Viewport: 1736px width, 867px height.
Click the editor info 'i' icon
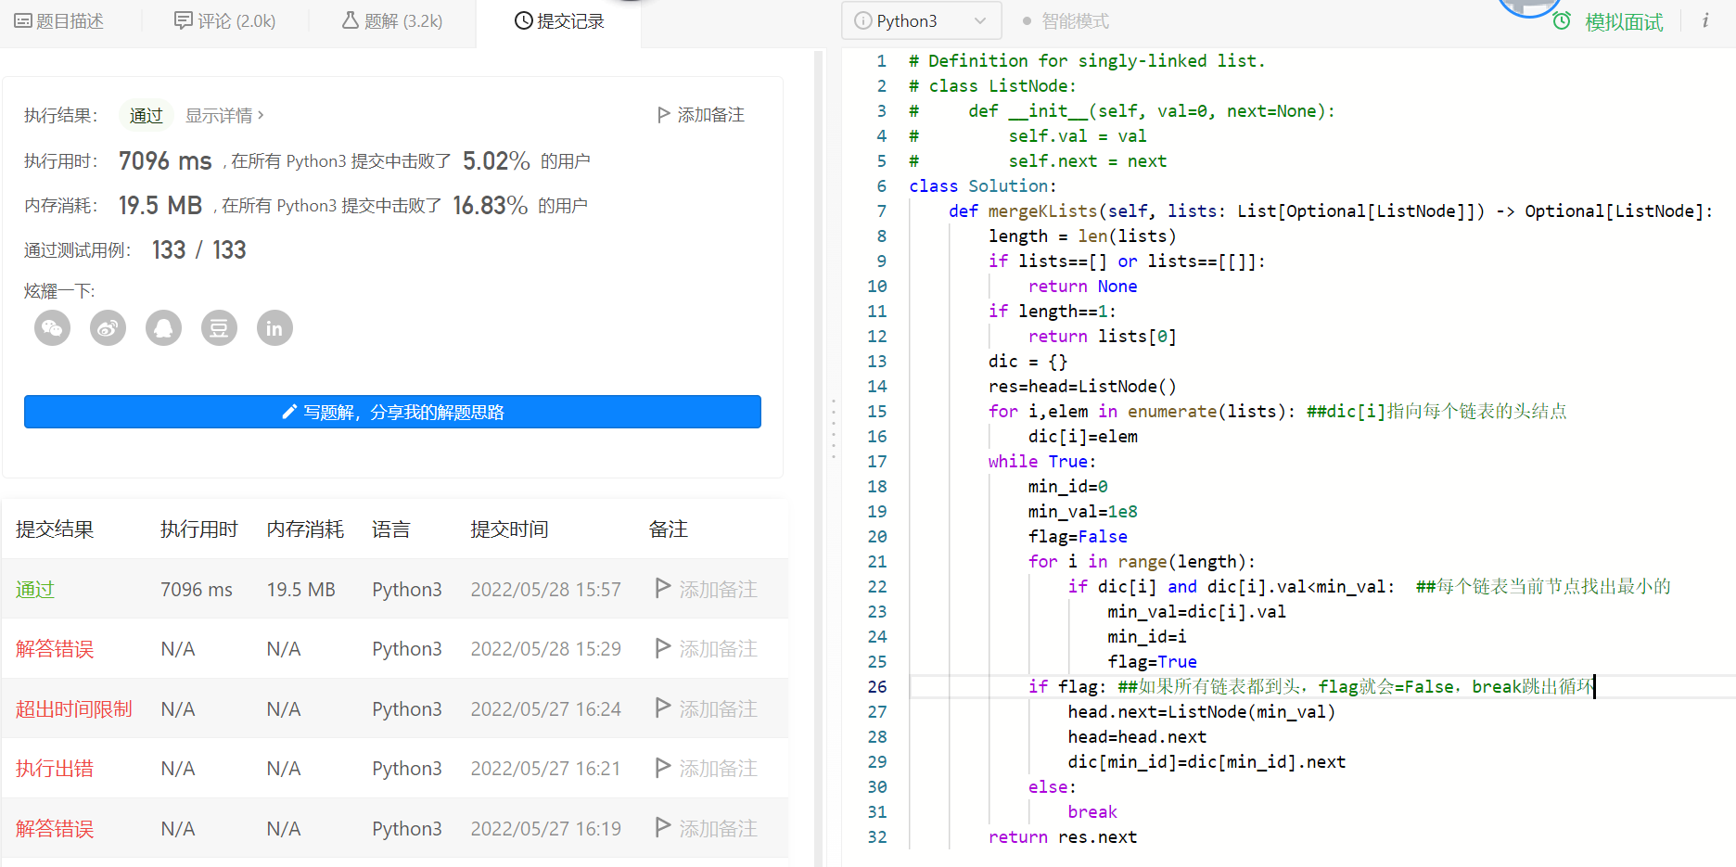pyautogui.click(x=1705, y=20)
